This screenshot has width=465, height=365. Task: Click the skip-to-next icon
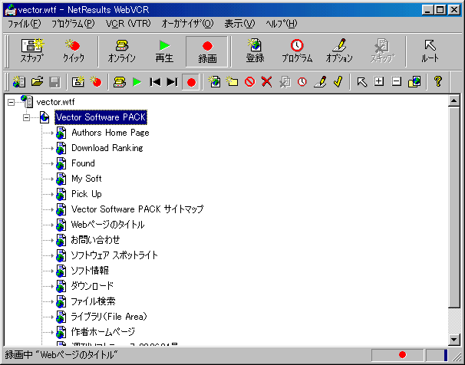[173, 81]
